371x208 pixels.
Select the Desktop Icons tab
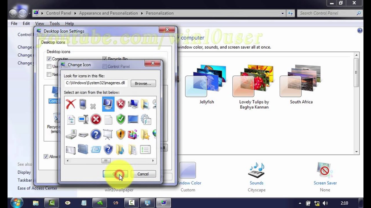tap(53, 42)
